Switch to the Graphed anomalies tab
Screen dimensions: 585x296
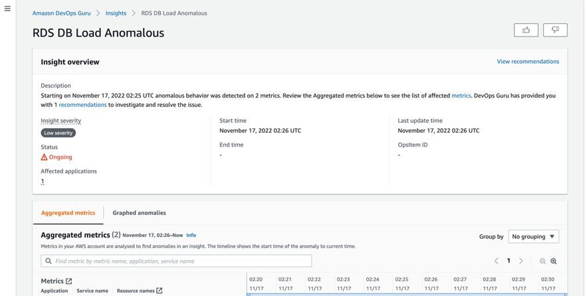139,213
